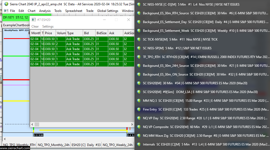
Task: Click the horizontal scrollbar thumb in trade table
Action: click(x=37, y=125)
